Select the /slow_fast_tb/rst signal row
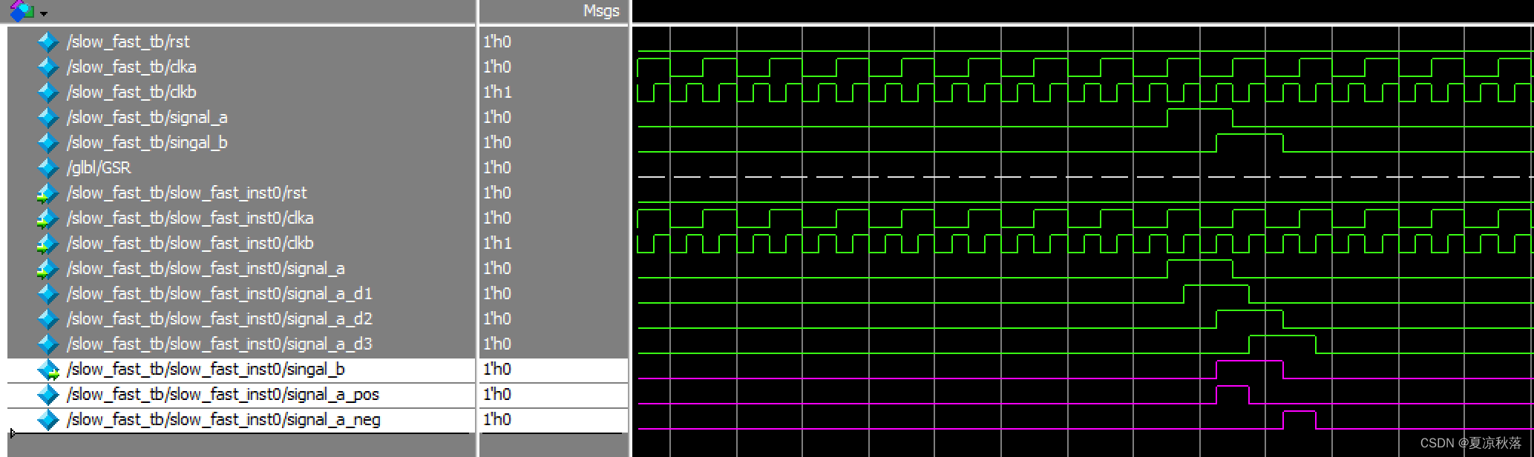The image size is (1534, 457). coord(241,42)
